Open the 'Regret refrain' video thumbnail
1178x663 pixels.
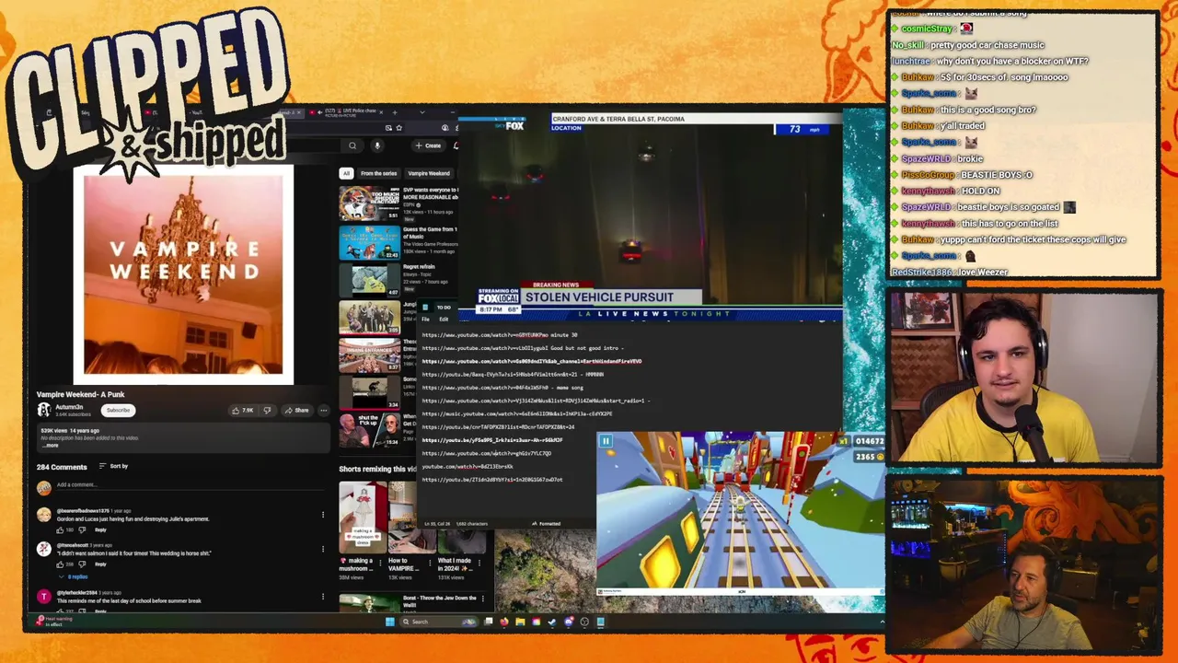tap(369, 281)
